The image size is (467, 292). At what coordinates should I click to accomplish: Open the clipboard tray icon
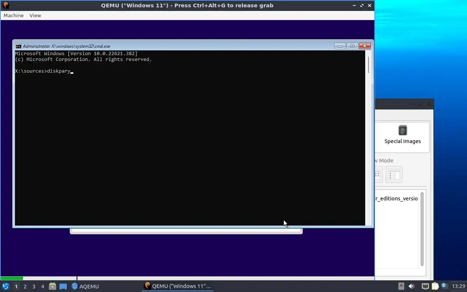[x=435, y=286]
